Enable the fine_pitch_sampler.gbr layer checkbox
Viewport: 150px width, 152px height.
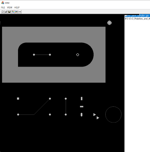[x=126, y=16]
